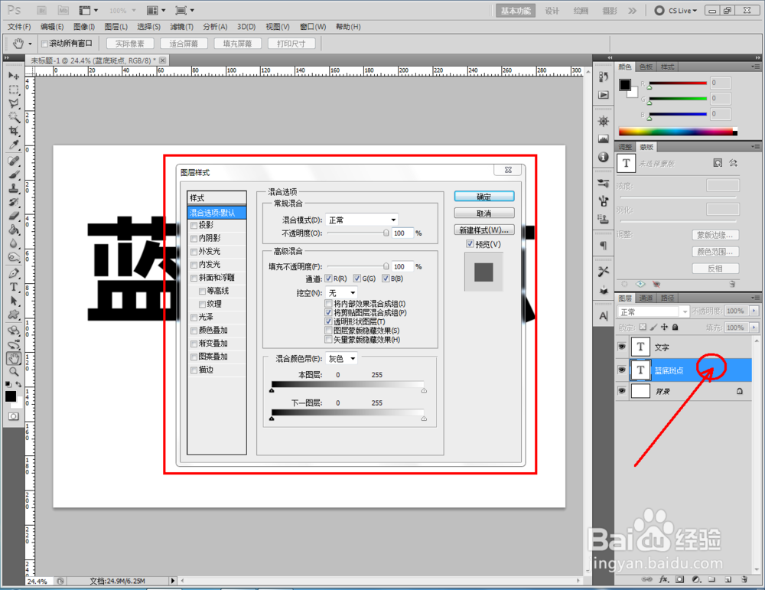The image size is (765, 590).
Task: Toggle the 预览(V) preview checkbox
Action: 470,244
